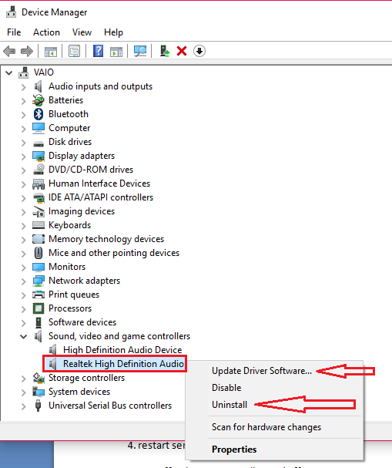Click the Human Interface Devices icon
This screenshot has width=392, height=468.
click(x=39, y=183)
